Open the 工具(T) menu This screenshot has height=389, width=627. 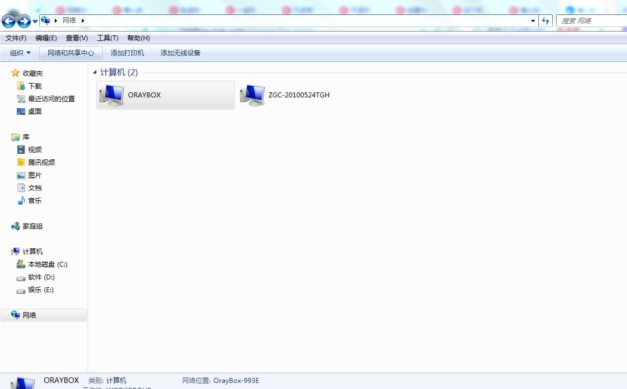click(x=107, y=38)
